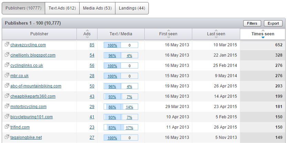Sort by the Ads column header
This screenshot has width=287, height=143.
tap(87, 34)
